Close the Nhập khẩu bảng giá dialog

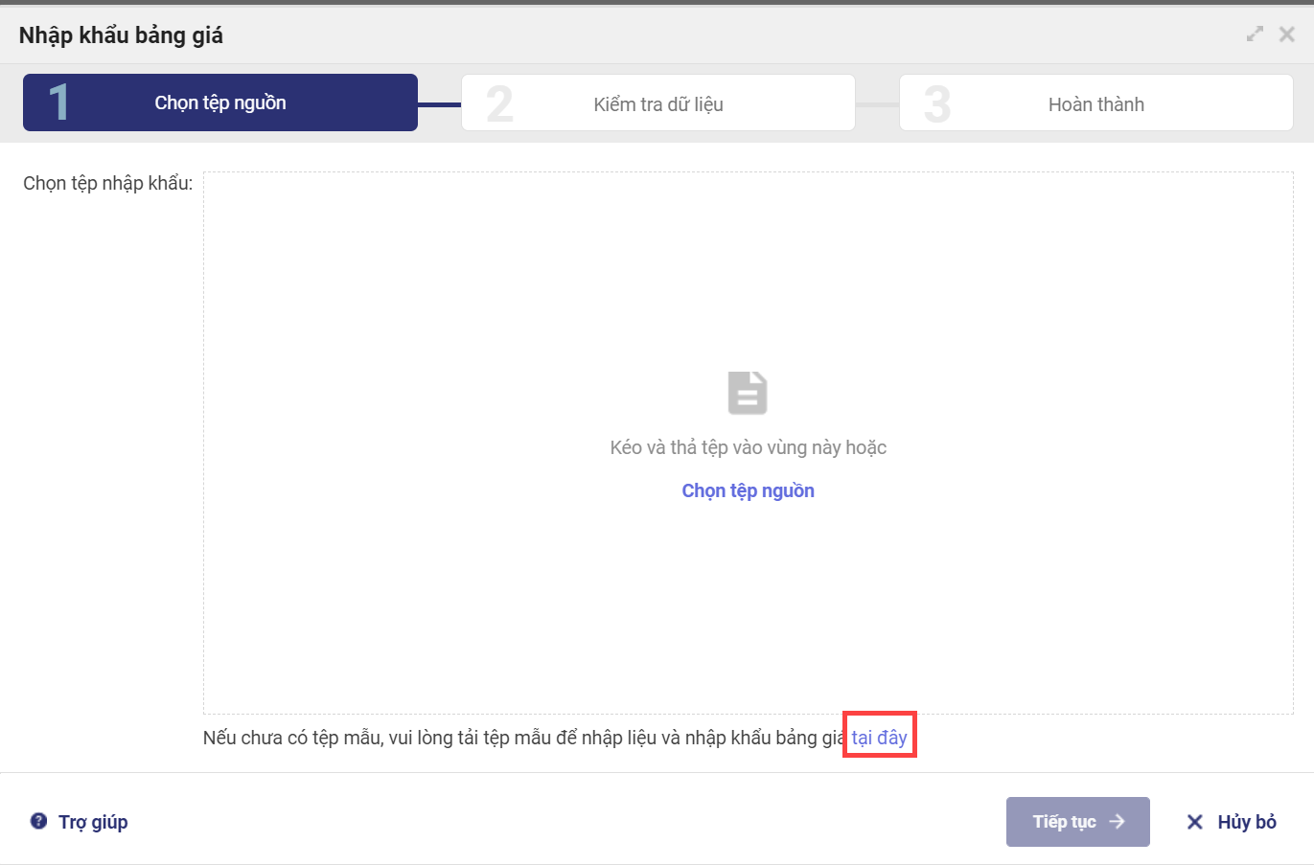(1287, 34)
